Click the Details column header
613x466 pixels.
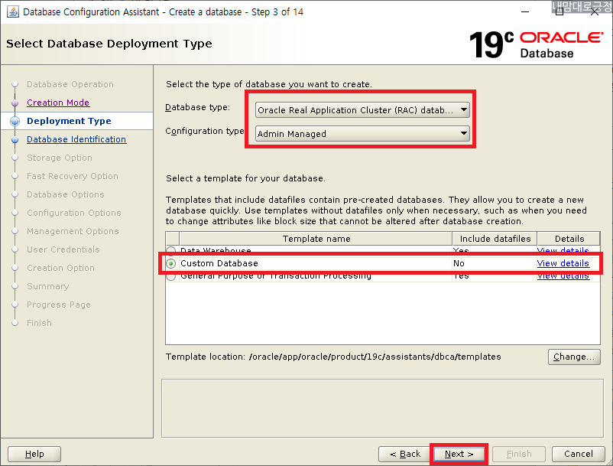click(x=569, y=239)
